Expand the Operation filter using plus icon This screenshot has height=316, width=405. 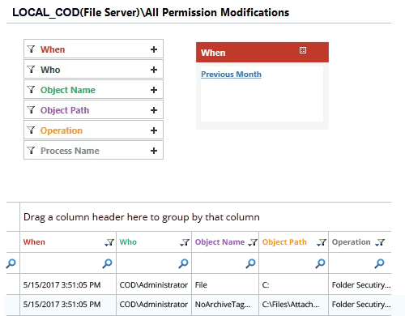[154, 130]
